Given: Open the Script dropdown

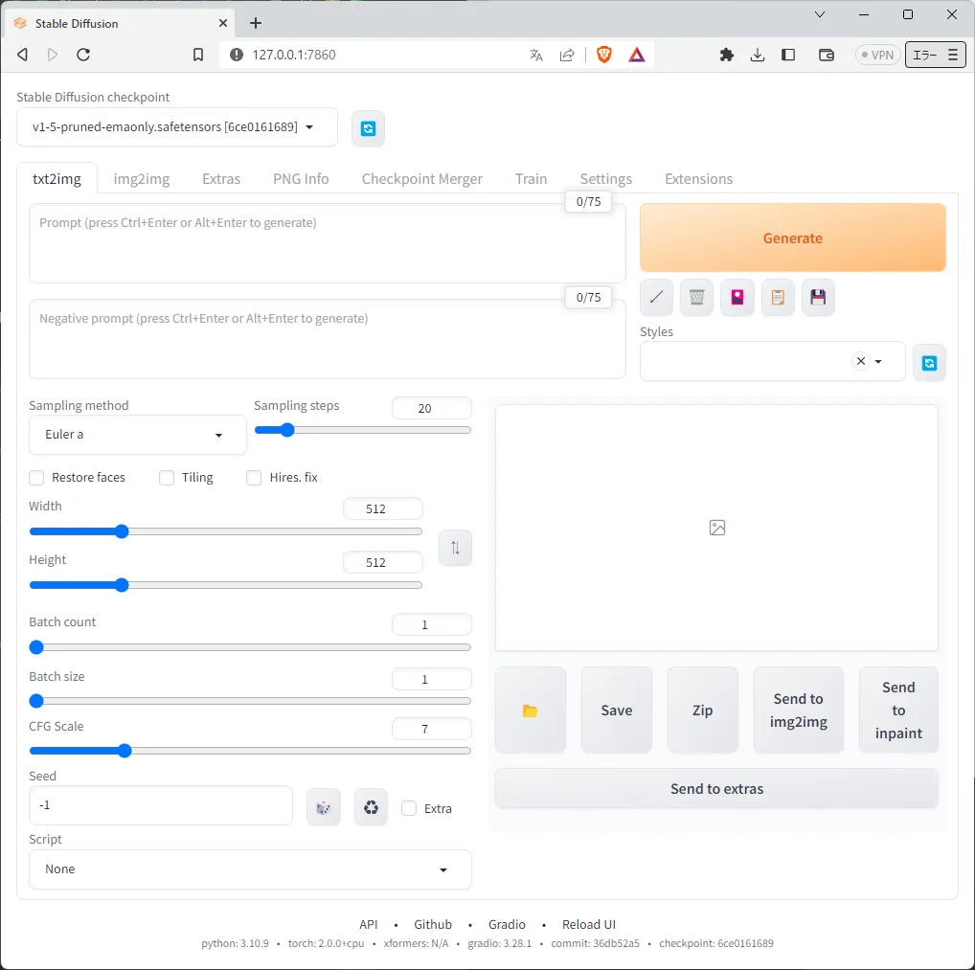Looking at the screenshot, I should 250,869.
